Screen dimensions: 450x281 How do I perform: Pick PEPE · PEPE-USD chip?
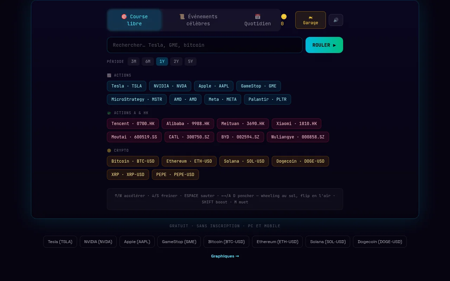click(175, 175)
